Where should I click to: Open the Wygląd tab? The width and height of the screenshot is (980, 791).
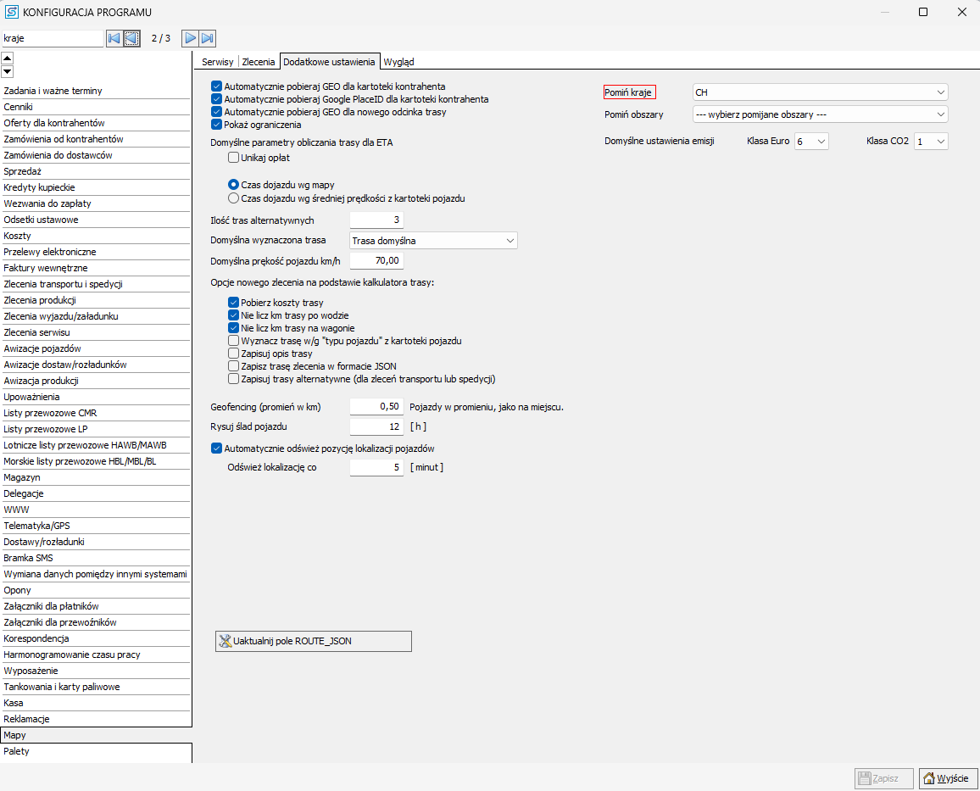pos(398,62)
